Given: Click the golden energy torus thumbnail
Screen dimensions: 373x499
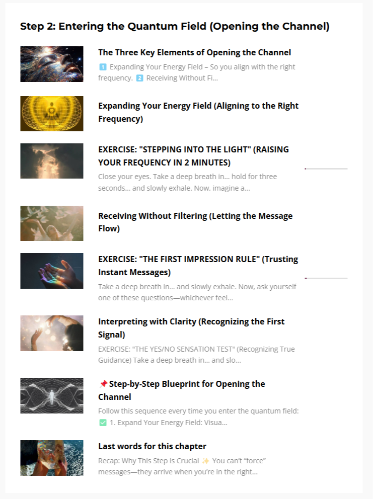Looking at the screenshot, I should click(52, 114).
